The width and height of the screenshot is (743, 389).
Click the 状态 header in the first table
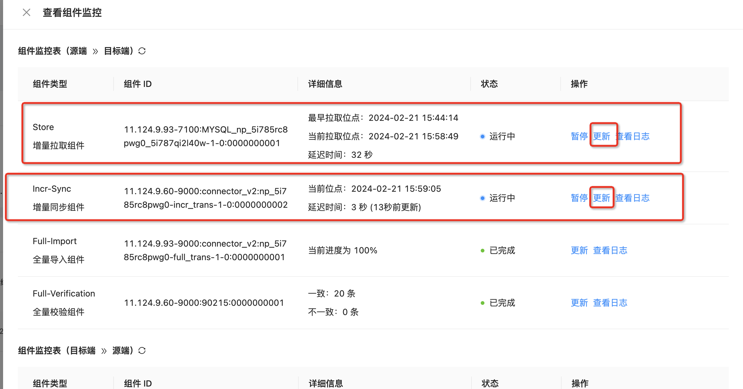point(489,84)
